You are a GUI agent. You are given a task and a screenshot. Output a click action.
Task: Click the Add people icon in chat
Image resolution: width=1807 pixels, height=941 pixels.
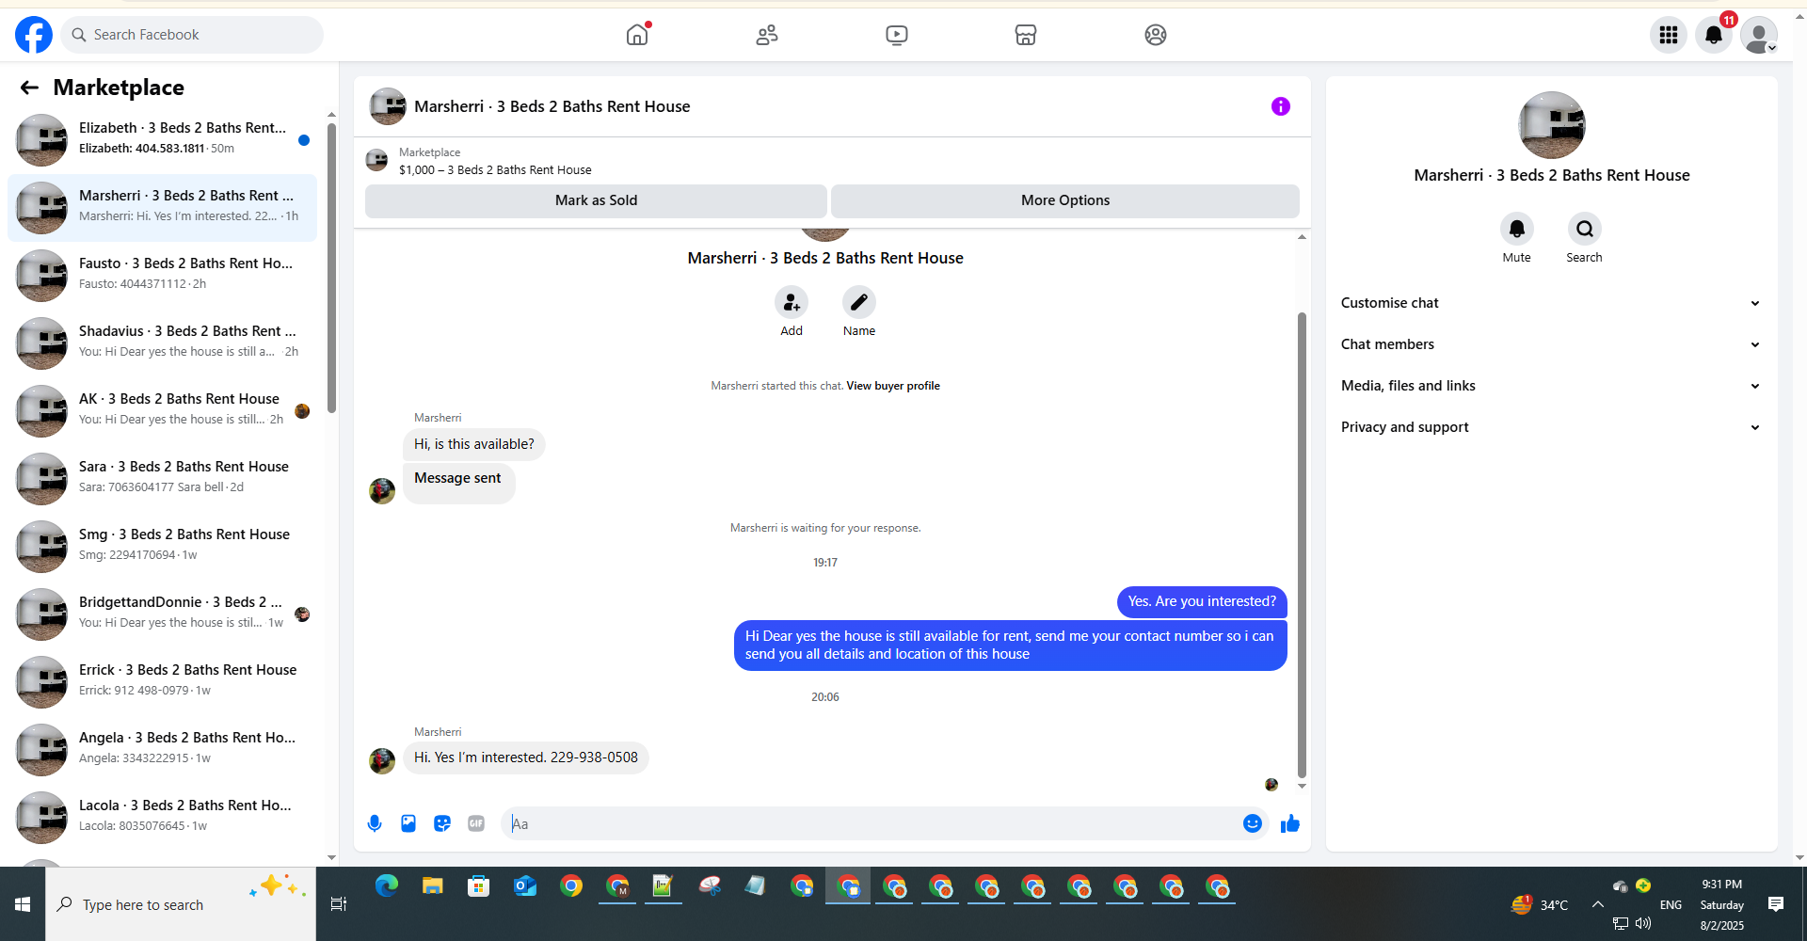point(792,302)
